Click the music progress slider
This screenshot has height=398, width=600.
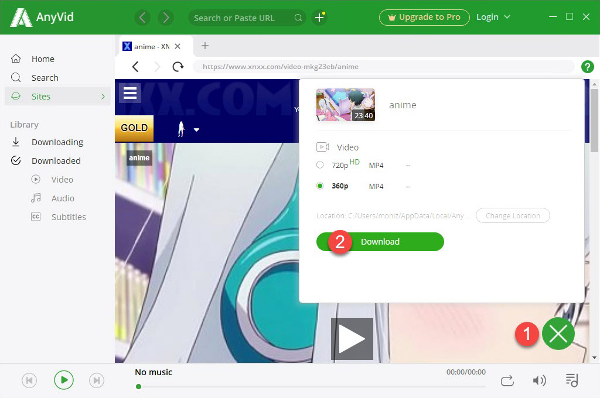(x=311, y=386)
